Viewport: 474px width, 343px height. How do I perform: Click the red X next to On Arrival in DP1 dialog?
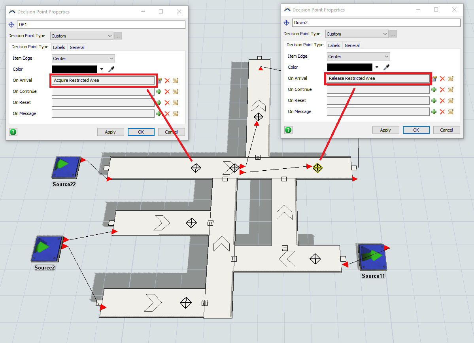coord(167,81)
